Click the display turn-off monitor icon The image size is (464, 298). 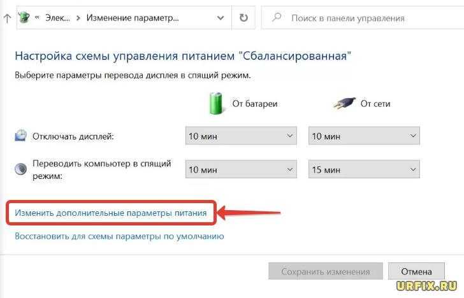pos(21,135)
